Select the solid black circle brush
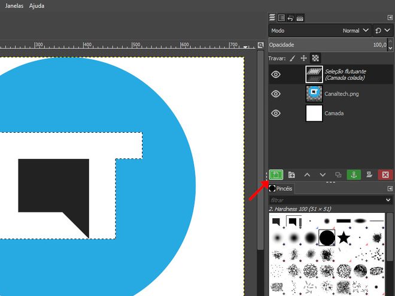This screenshot has height=296, width=395. 327,237
